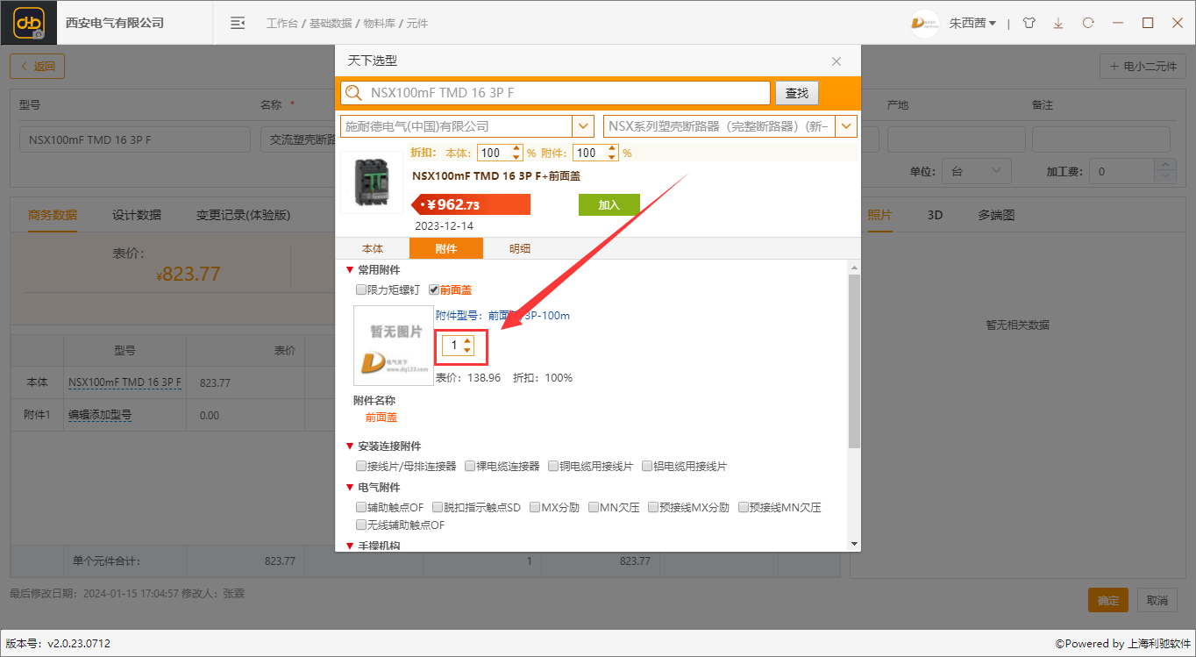Switch to 设计数据 tab in main window
Viewport: 1196px width, 657px height.
137,215
